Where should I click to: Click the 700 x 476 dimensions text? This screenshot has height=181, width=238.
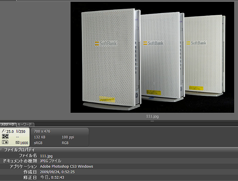42,131
